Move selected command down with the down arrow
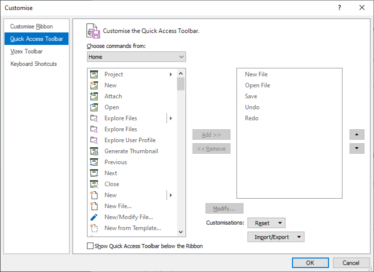Viewport: 374px width, 272px height. [x=357, y=148]
